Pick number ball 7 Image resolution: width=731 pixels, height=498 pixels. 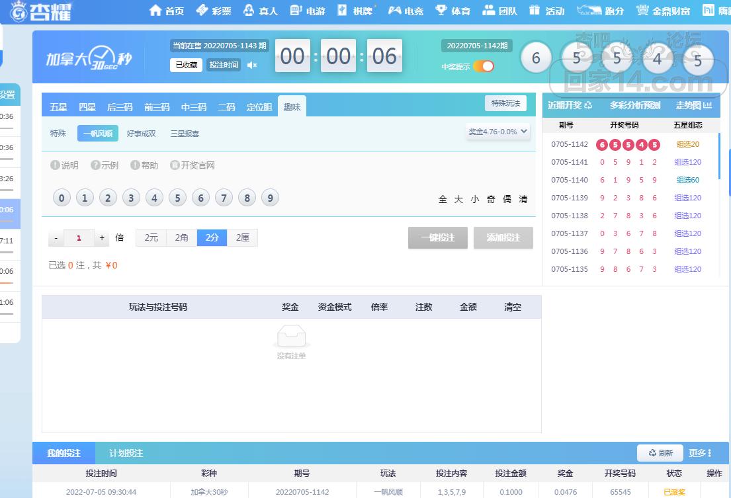224,198
